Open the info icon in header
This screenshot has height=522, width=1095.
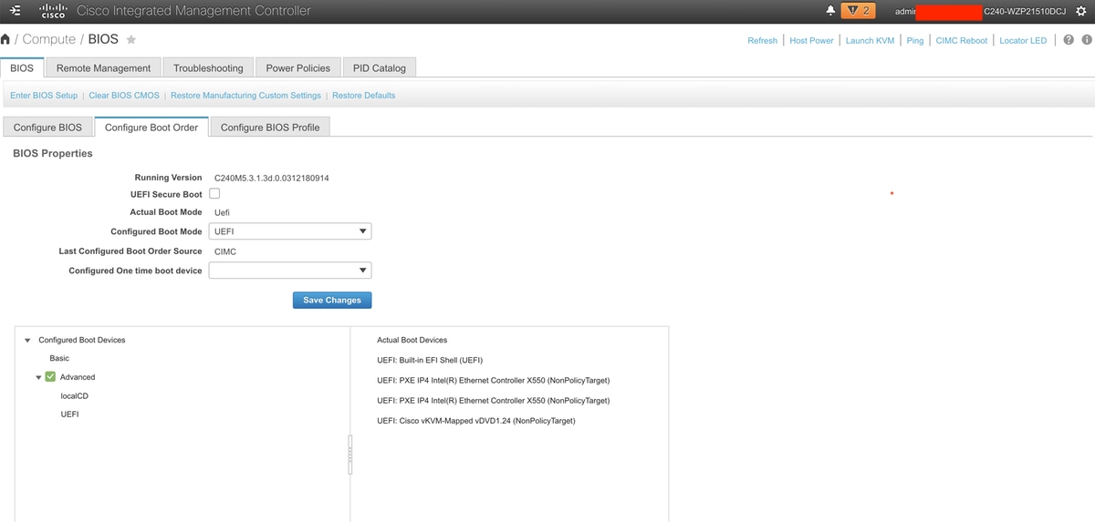click(x=1087, y=39)
